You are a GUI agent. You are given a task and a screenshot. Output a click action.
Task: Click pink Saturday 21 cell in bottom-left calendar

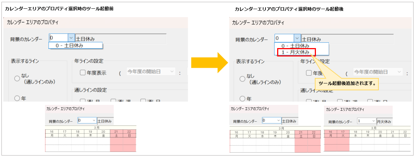(x=117, y=134)
